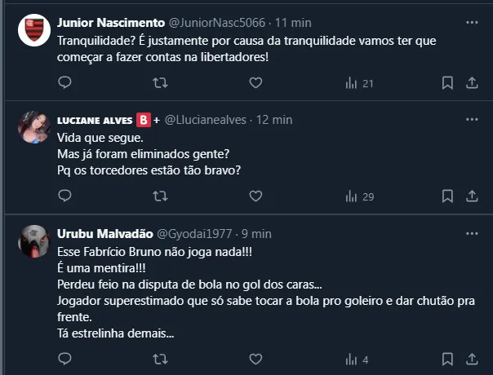This screenshot has width=493, height=375.
Task: View analytics showing 29 views
Action: (x=359, y=196)
